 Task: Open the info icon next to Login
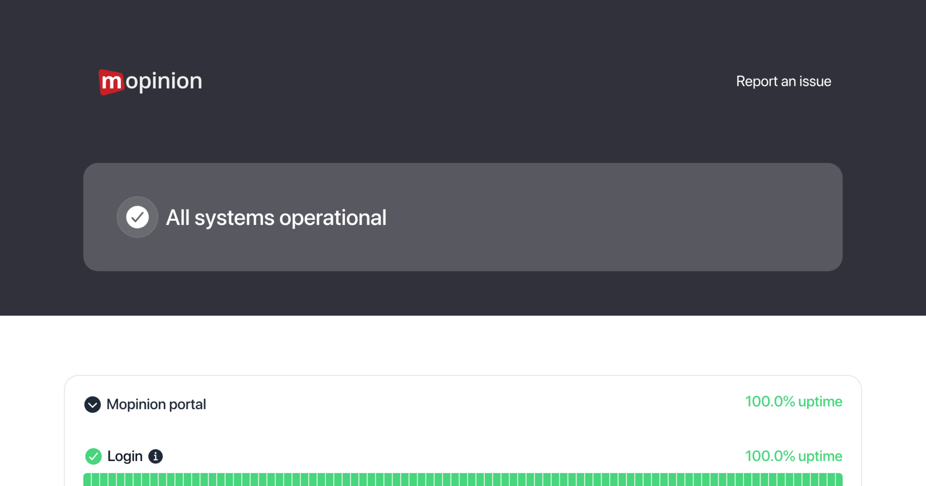click(x=155, y=456)
